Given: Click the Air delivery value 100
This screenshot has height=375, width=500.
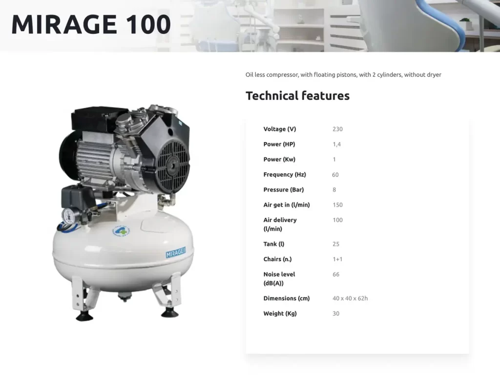Looking at the screenshot, I should point(337,220).
